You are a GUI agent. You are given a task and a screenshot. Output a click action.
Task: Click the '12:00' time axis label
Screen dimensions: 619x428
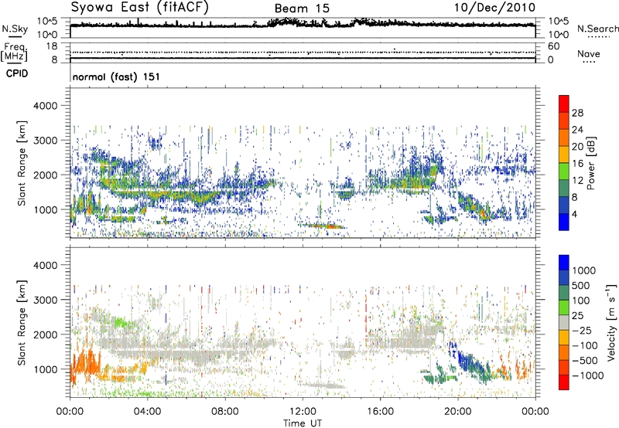click(303, 412)
